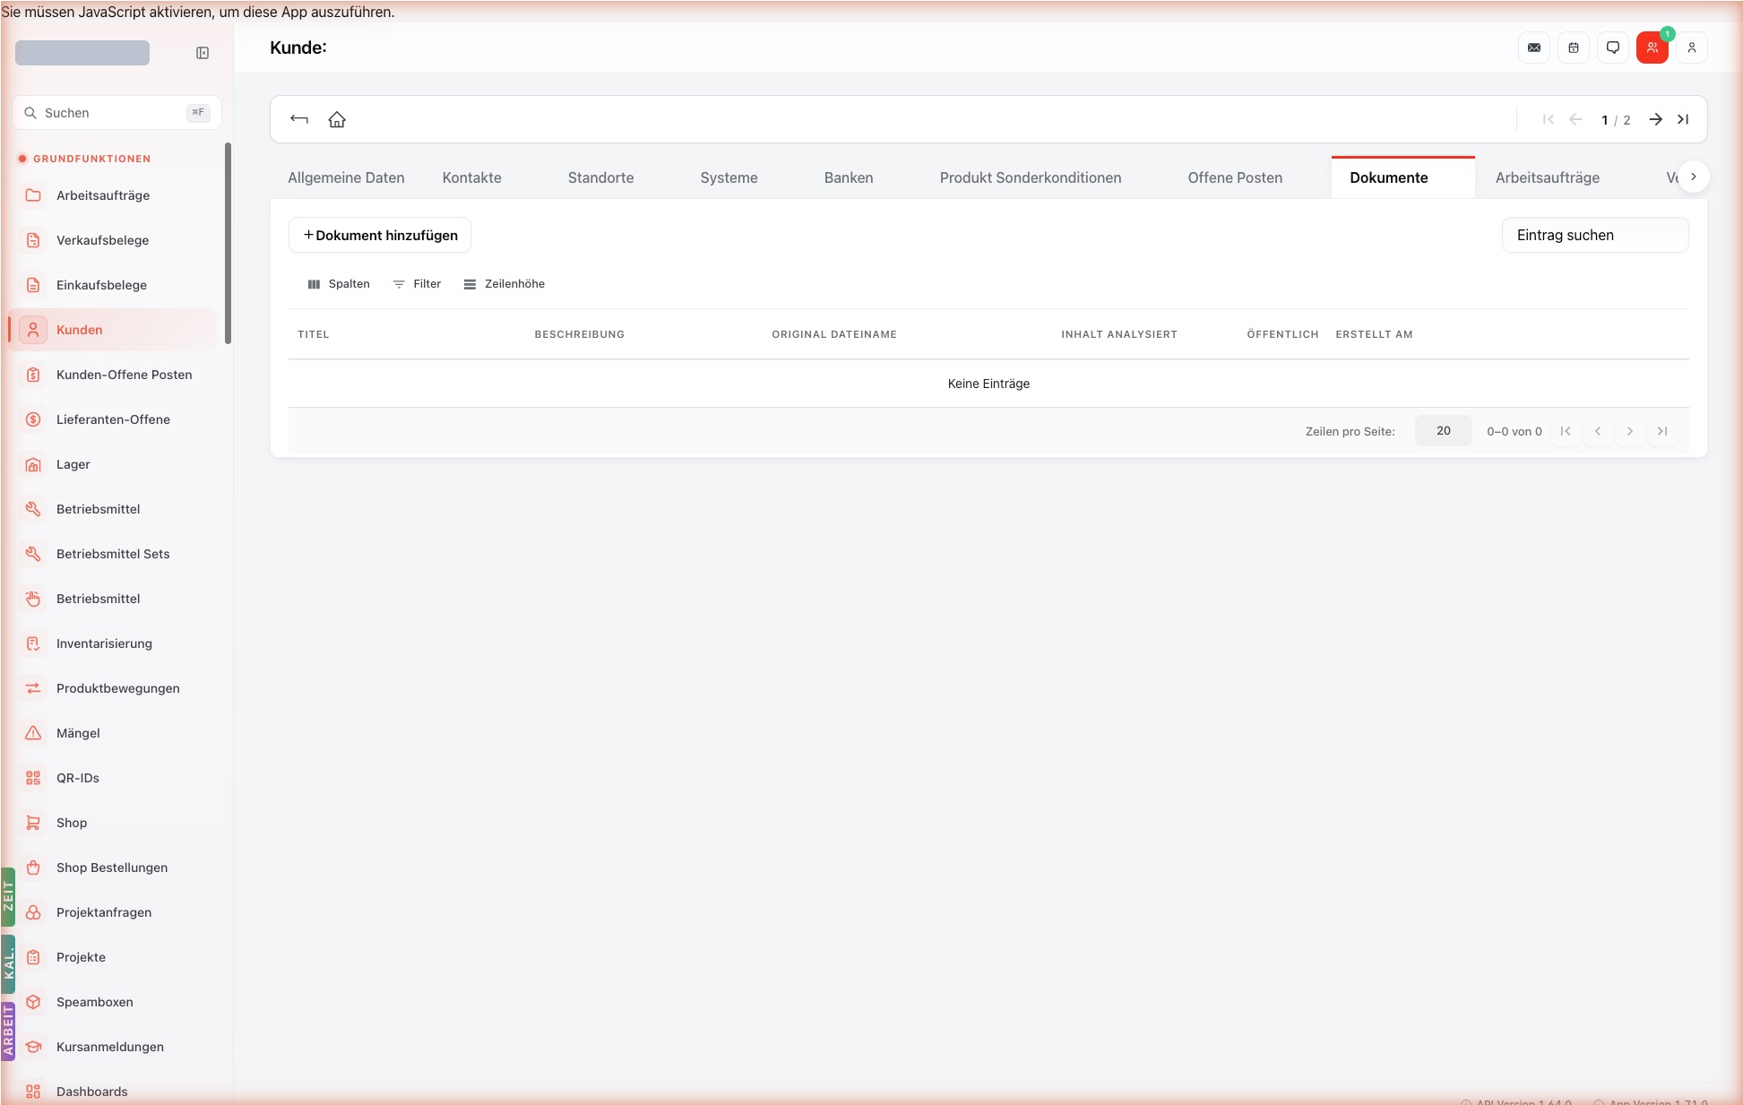Open the purple ARBEIT side tab
This screenshot has width=1743, height=1105.
(8, 1032)
